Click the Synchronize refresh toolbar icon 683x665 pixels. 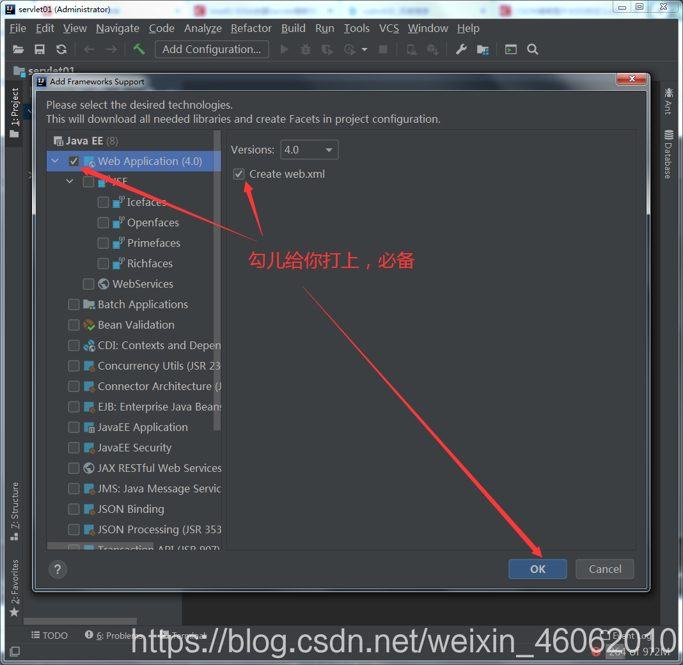click(61, 49)
